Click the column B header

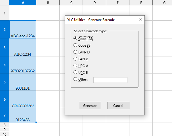[48, 3]
